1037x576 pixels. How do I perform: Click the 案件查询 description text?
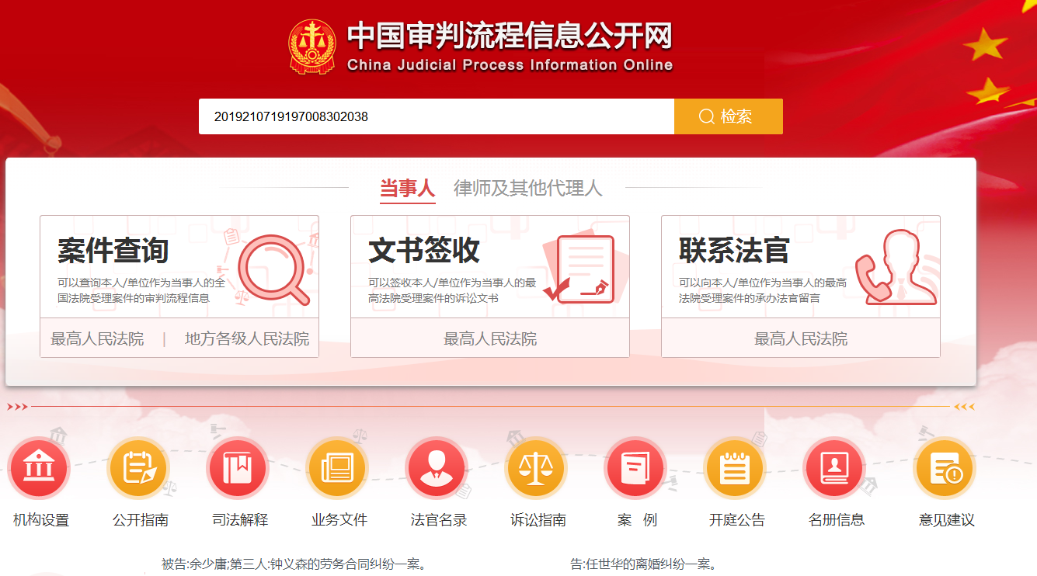(x=141, y=290)
